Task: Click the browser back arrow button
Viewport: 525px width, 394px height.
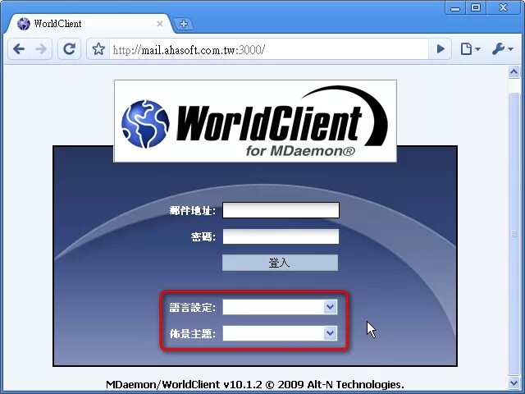Action: [19, 49]
